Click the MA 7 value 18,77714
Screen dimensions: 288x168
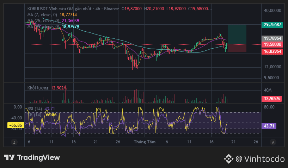click(x=68, y=15)
